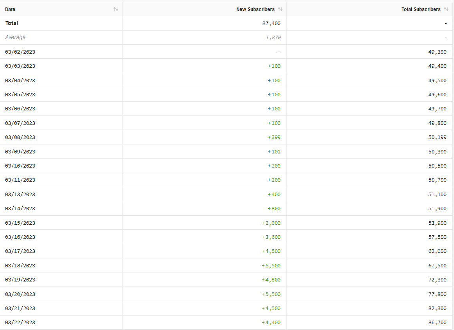Select total subscribers 77,800
The image size is (454, 330).
pos(437,294)
